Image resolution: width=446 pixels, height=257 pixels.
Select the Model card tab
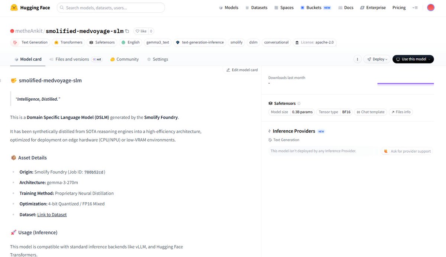tap(28, 59)
